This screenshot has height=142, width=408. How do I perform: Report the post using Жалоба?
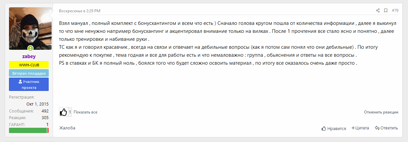click(67, 128)
